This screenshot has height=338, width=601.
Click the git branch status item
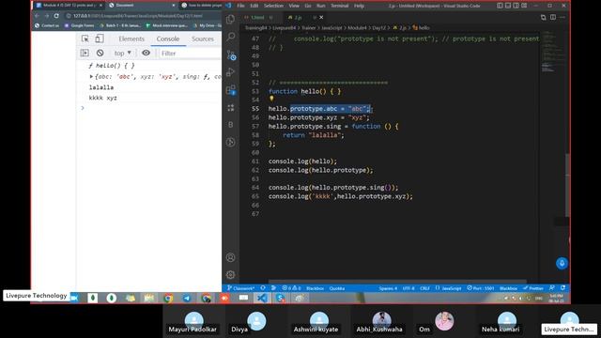pos(240,288)
